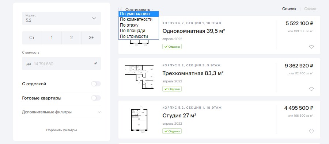
Task: Toggle the С отделкой switch
Action: [x=96, y=84]
